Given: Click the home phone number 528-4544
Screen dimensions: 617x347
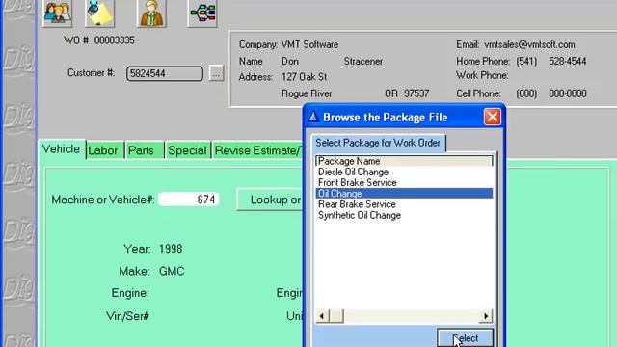Looking at the screenshot, I should 568,61.
